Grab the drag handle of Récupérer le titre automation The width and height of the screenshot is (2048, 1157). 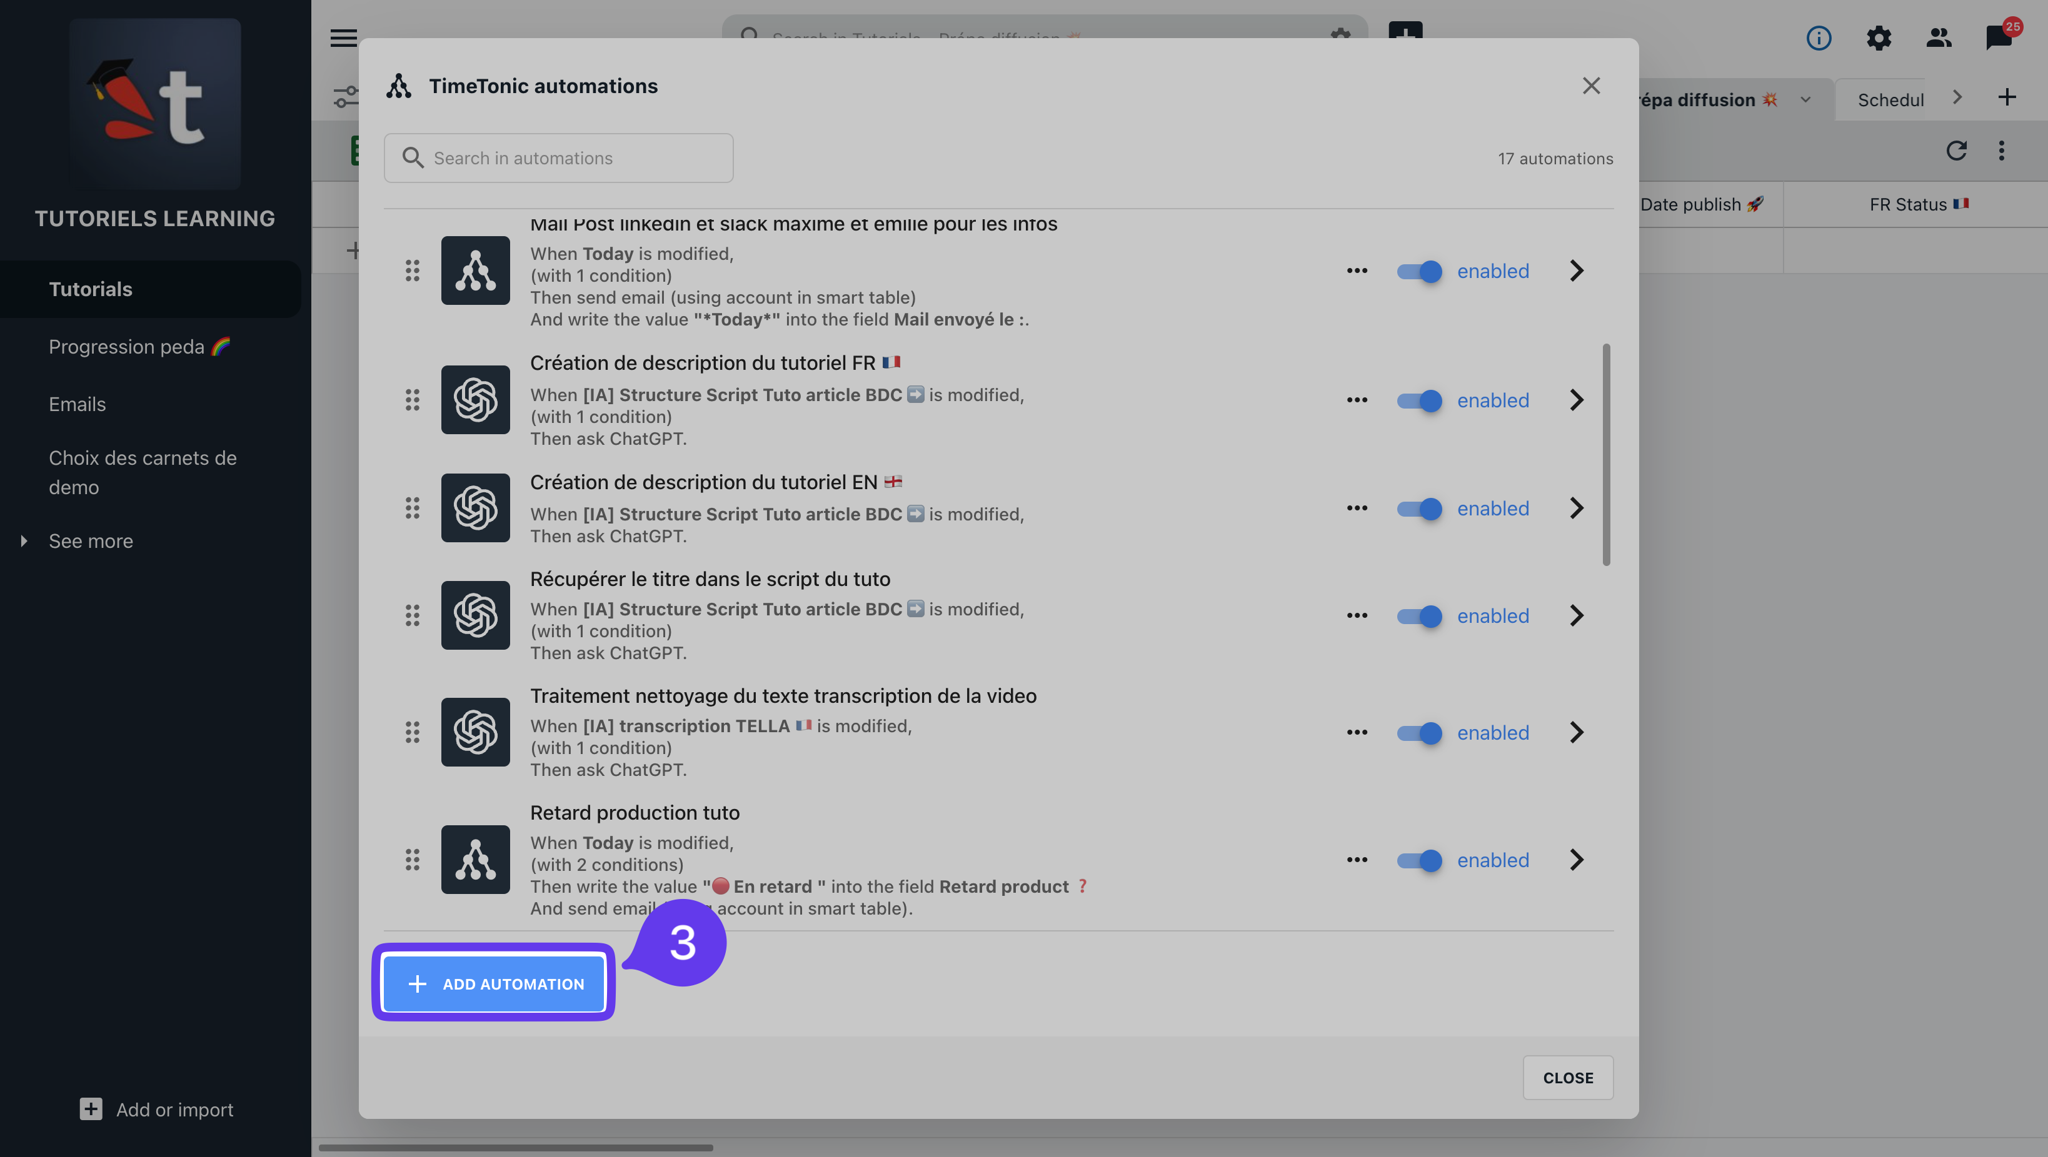(x=412, y=615)
